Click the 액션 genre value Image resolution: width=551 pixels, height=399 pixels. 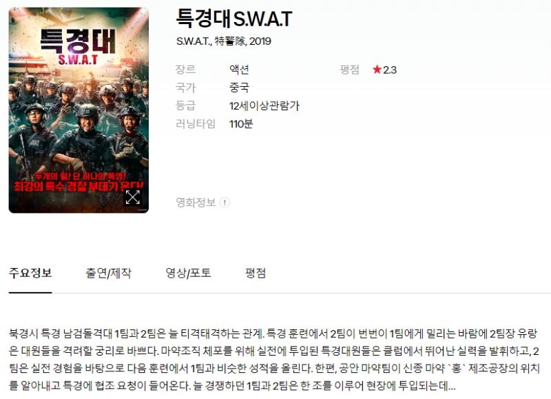(x=239, y=69)
